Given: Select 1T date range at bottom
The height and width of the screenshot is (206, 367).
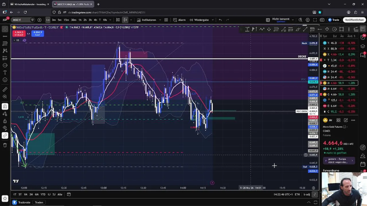Looking at the screenshot, I should (x=15, y=195).
